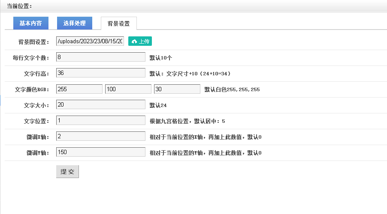Select the 背景设置 tab
Image resolution: width=387 pixels, height=214 pixels.
(119, 24)
